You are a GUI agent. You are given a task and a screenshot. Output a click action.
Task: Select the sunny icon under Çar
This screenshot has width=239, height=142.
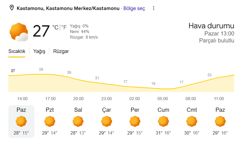106,121
